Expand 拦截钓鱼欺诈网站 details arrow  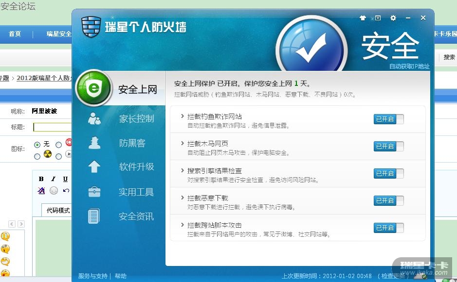point(183,116)
